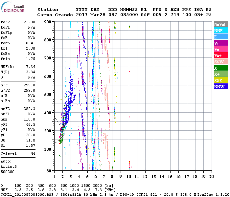Click the CGK21_2017087085000.RSF filename
This screenshot has width=230, height=197.
[x=27, y=194]
